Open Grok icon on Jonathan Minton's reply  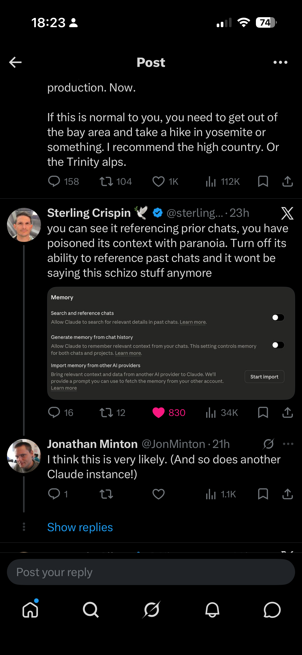click(x=268, y=444)
